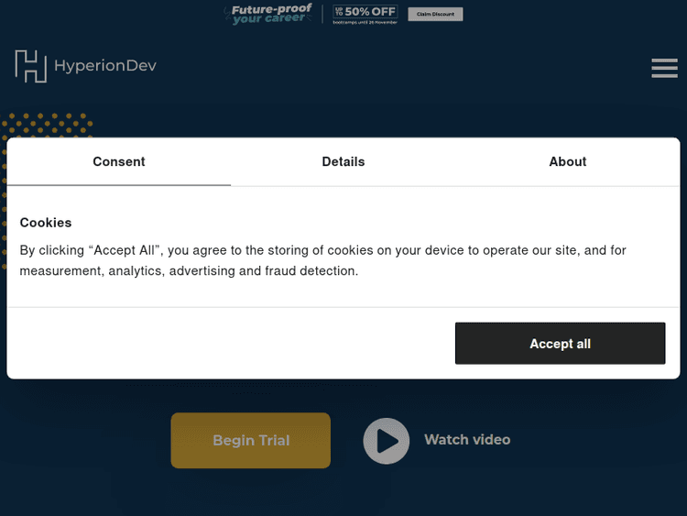Click the Cookies heading
The width and height of the screenshot is (687, 516).
coord(46,223)
